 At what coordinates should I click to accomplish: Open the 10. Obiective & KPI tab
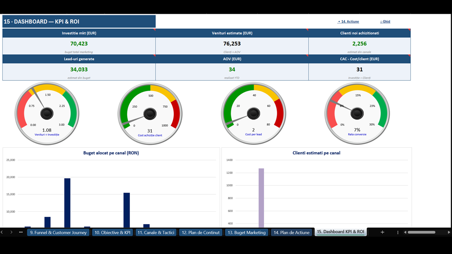coord(112,232)
